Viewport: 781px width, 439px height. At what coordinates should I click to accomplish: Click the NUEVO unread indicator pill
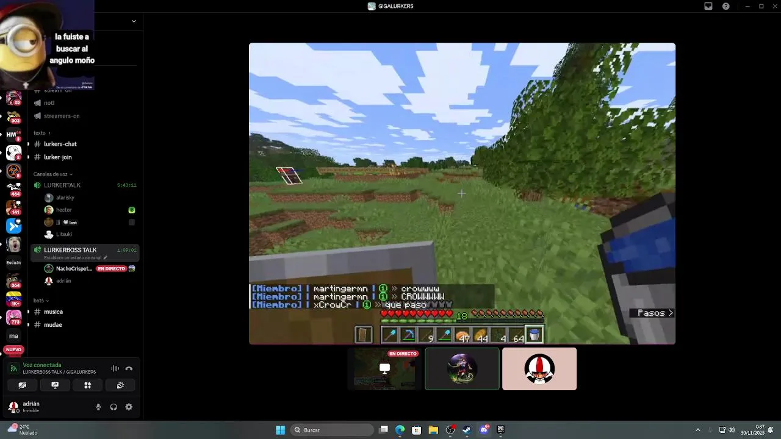[x=13, y=350]
